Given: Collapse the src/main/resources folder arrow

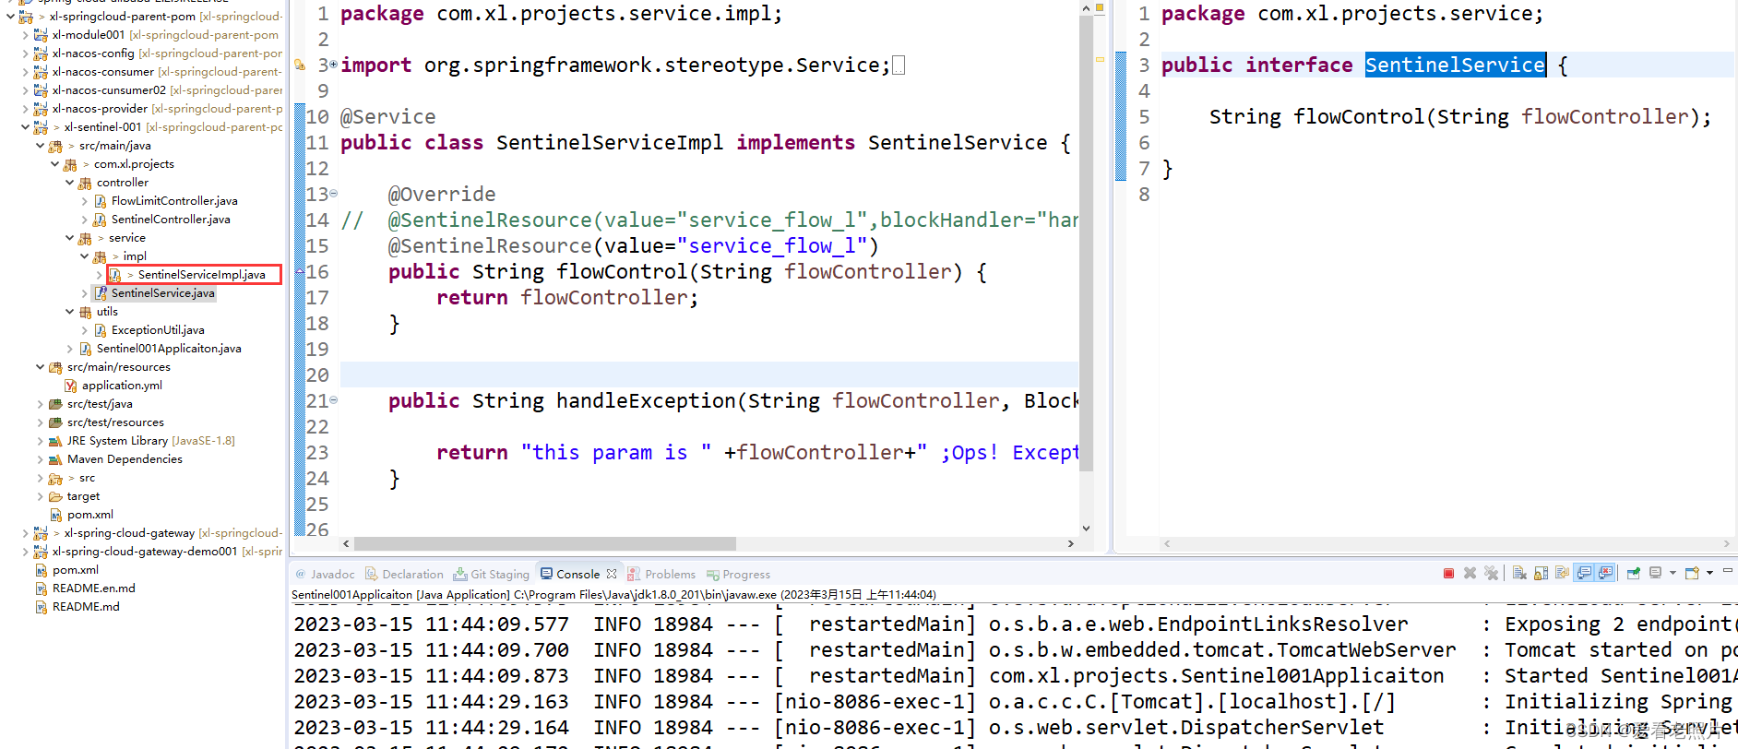Looking at the screenshot, I should pos(40,367).
